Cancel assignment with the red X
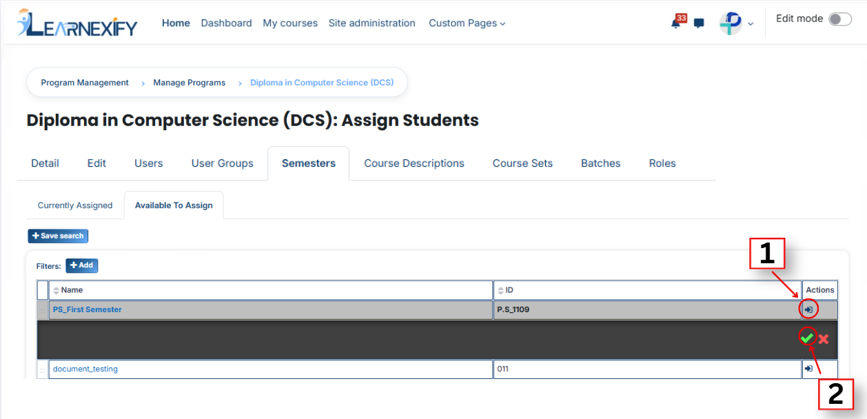 pos(824,339)
